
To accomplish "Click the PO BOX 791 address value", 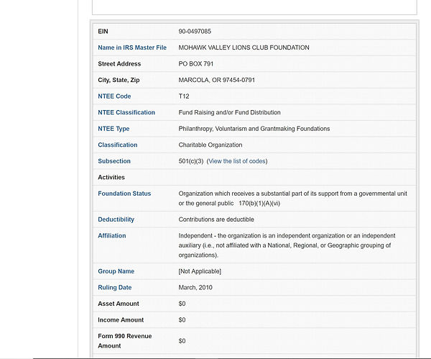I will 196,64.
